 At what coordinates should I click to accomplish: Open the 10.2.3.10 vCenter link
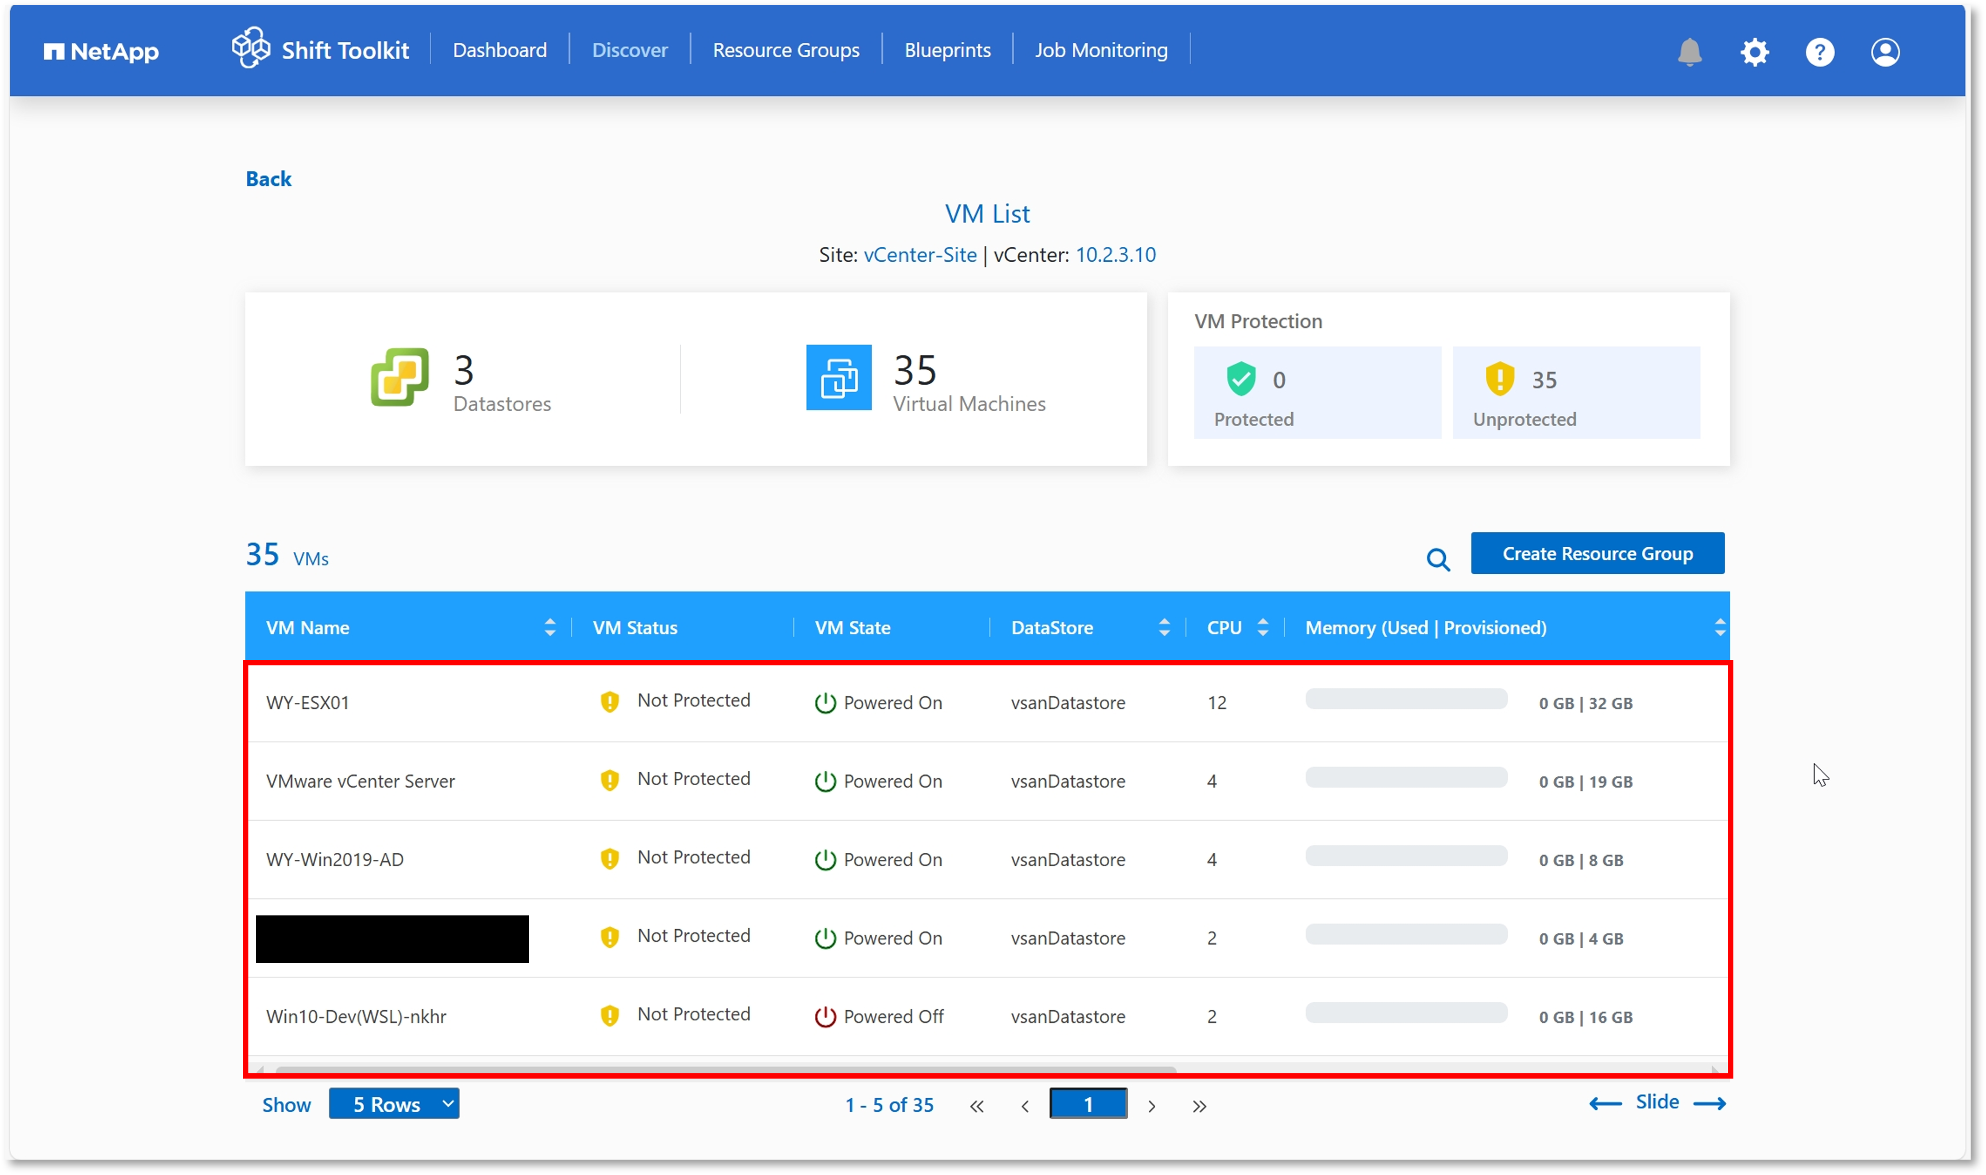1114,254
